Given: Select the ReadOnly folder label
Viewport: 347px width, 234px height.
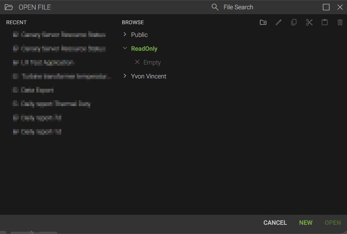Looking at the screenshot, I should (144, 48).
